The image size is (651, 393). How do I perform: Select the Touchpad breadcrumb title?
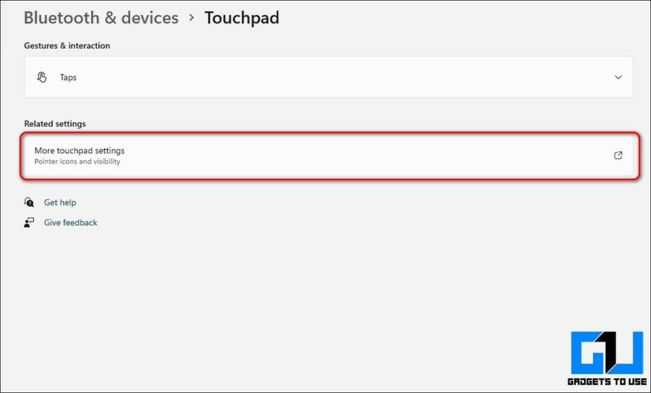(x=242, y=18)
